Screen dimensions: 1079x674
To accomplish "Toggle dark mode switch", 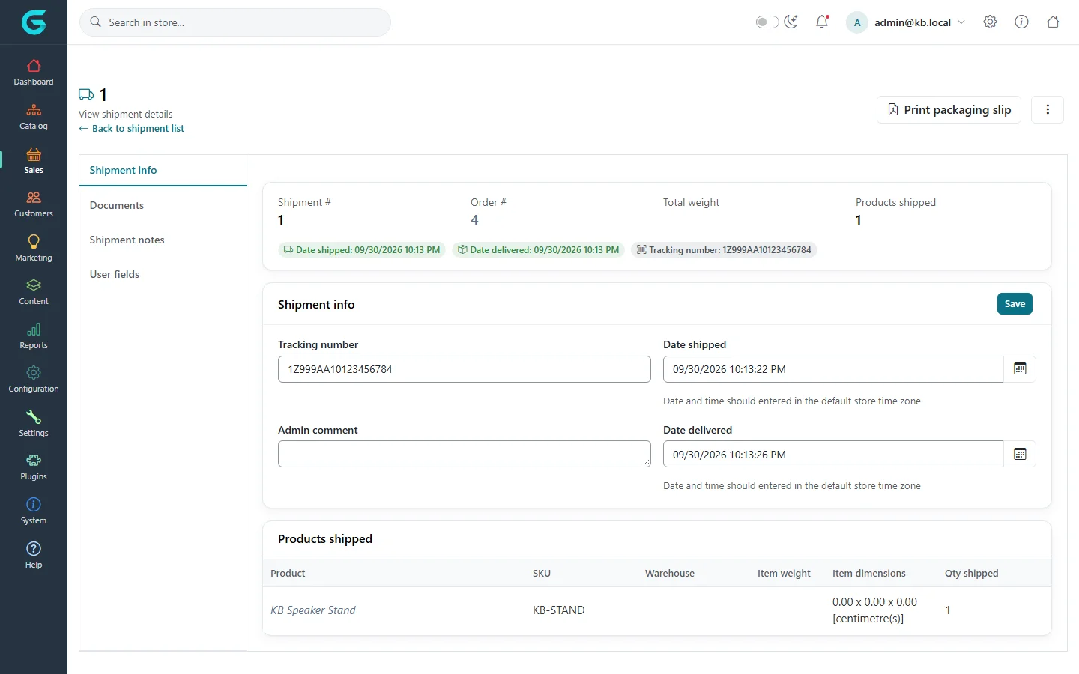I will [767, 22].
